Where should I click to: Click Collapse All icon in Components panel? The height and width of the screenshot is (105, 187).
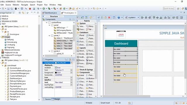click(73, 20)
